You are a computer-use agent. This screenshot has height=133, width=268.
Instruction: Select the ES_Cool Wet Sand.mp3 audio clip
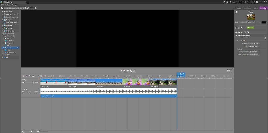108,93
